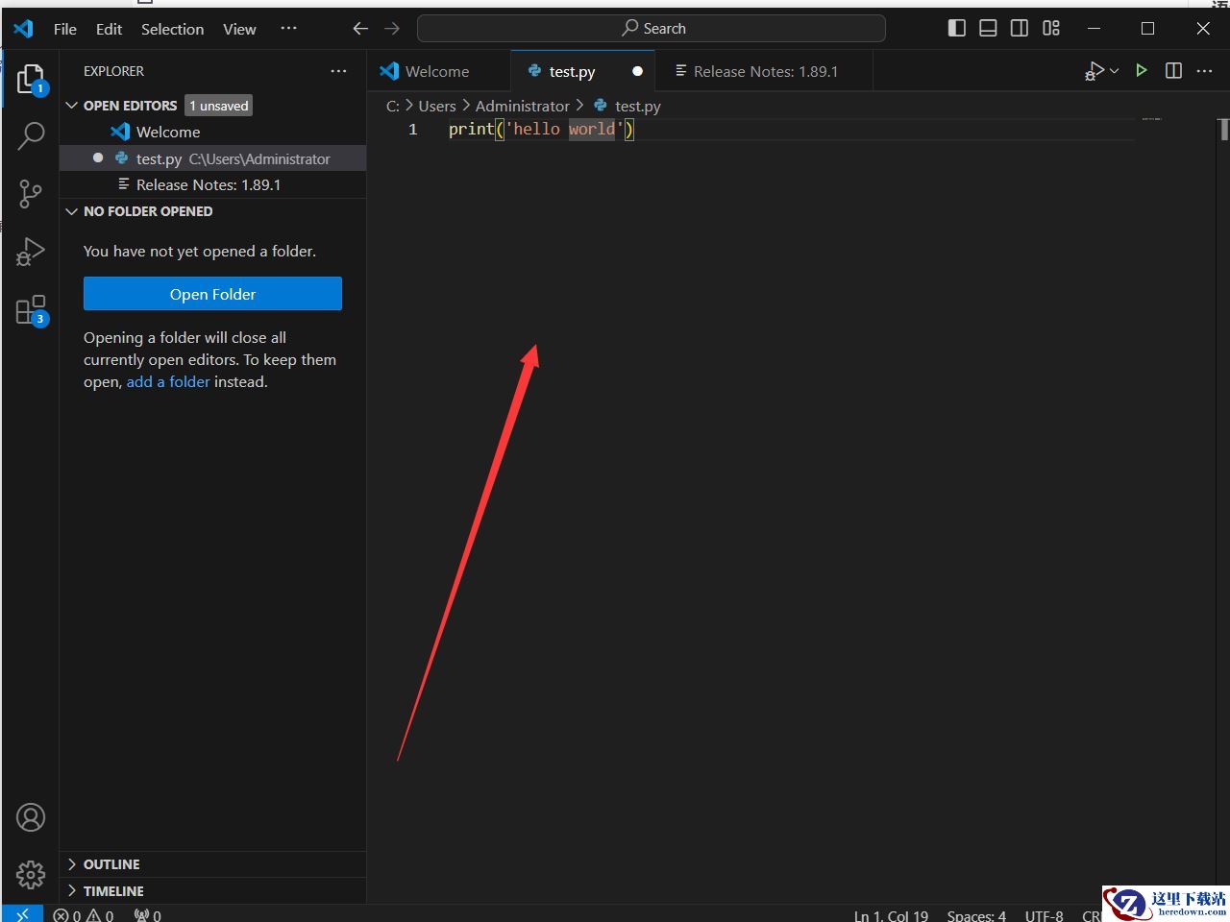1230x922 pixels.
Task: Go forward with the right arrow
Action: click(392, 29)
